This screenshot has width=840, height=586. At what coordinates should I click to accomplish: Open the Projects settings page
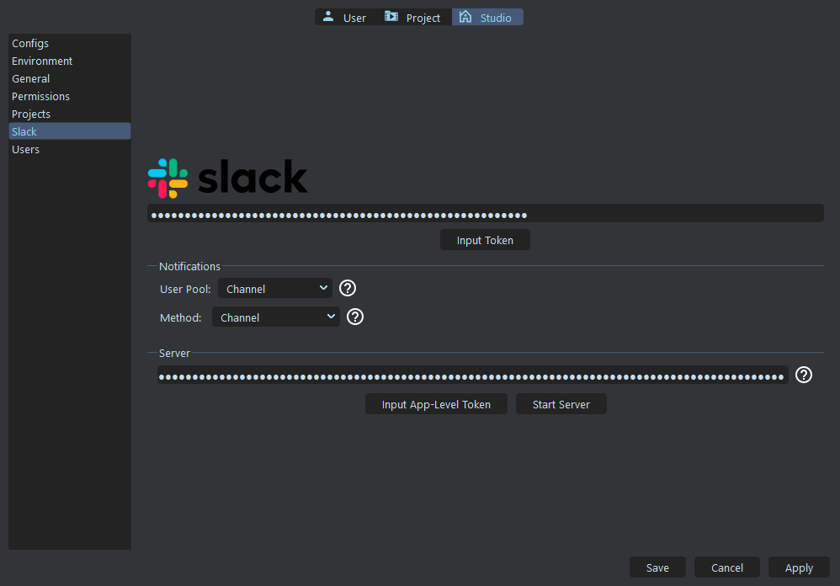pos(70,115)
